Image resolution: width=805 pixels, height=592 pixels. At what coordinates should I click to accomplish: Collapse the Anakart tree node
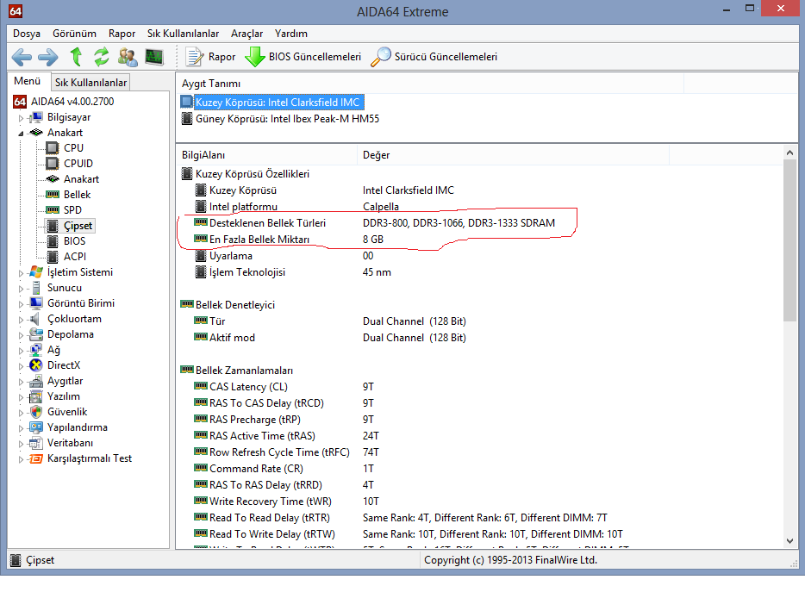click(21, 134)
